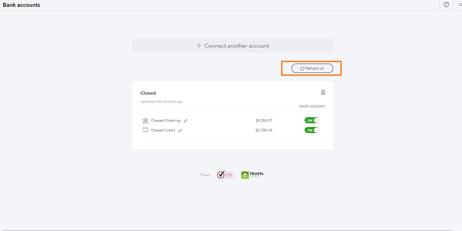
Task: Click the TRUSTe verified badge
Action: point(252,175)
